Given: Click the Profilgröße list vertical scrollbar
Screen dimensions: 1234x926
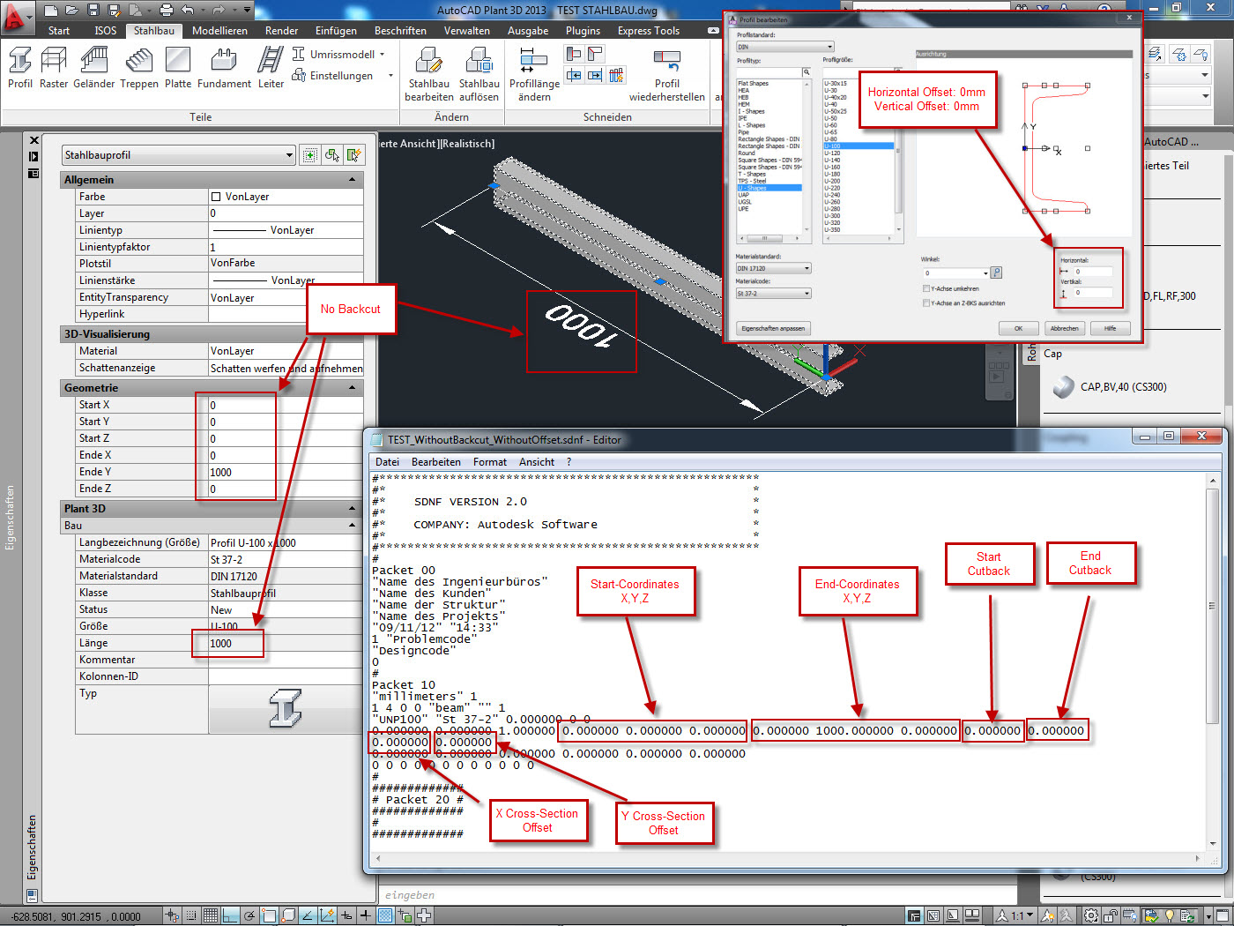Looking at the screenshot, I should pos(898,150).
